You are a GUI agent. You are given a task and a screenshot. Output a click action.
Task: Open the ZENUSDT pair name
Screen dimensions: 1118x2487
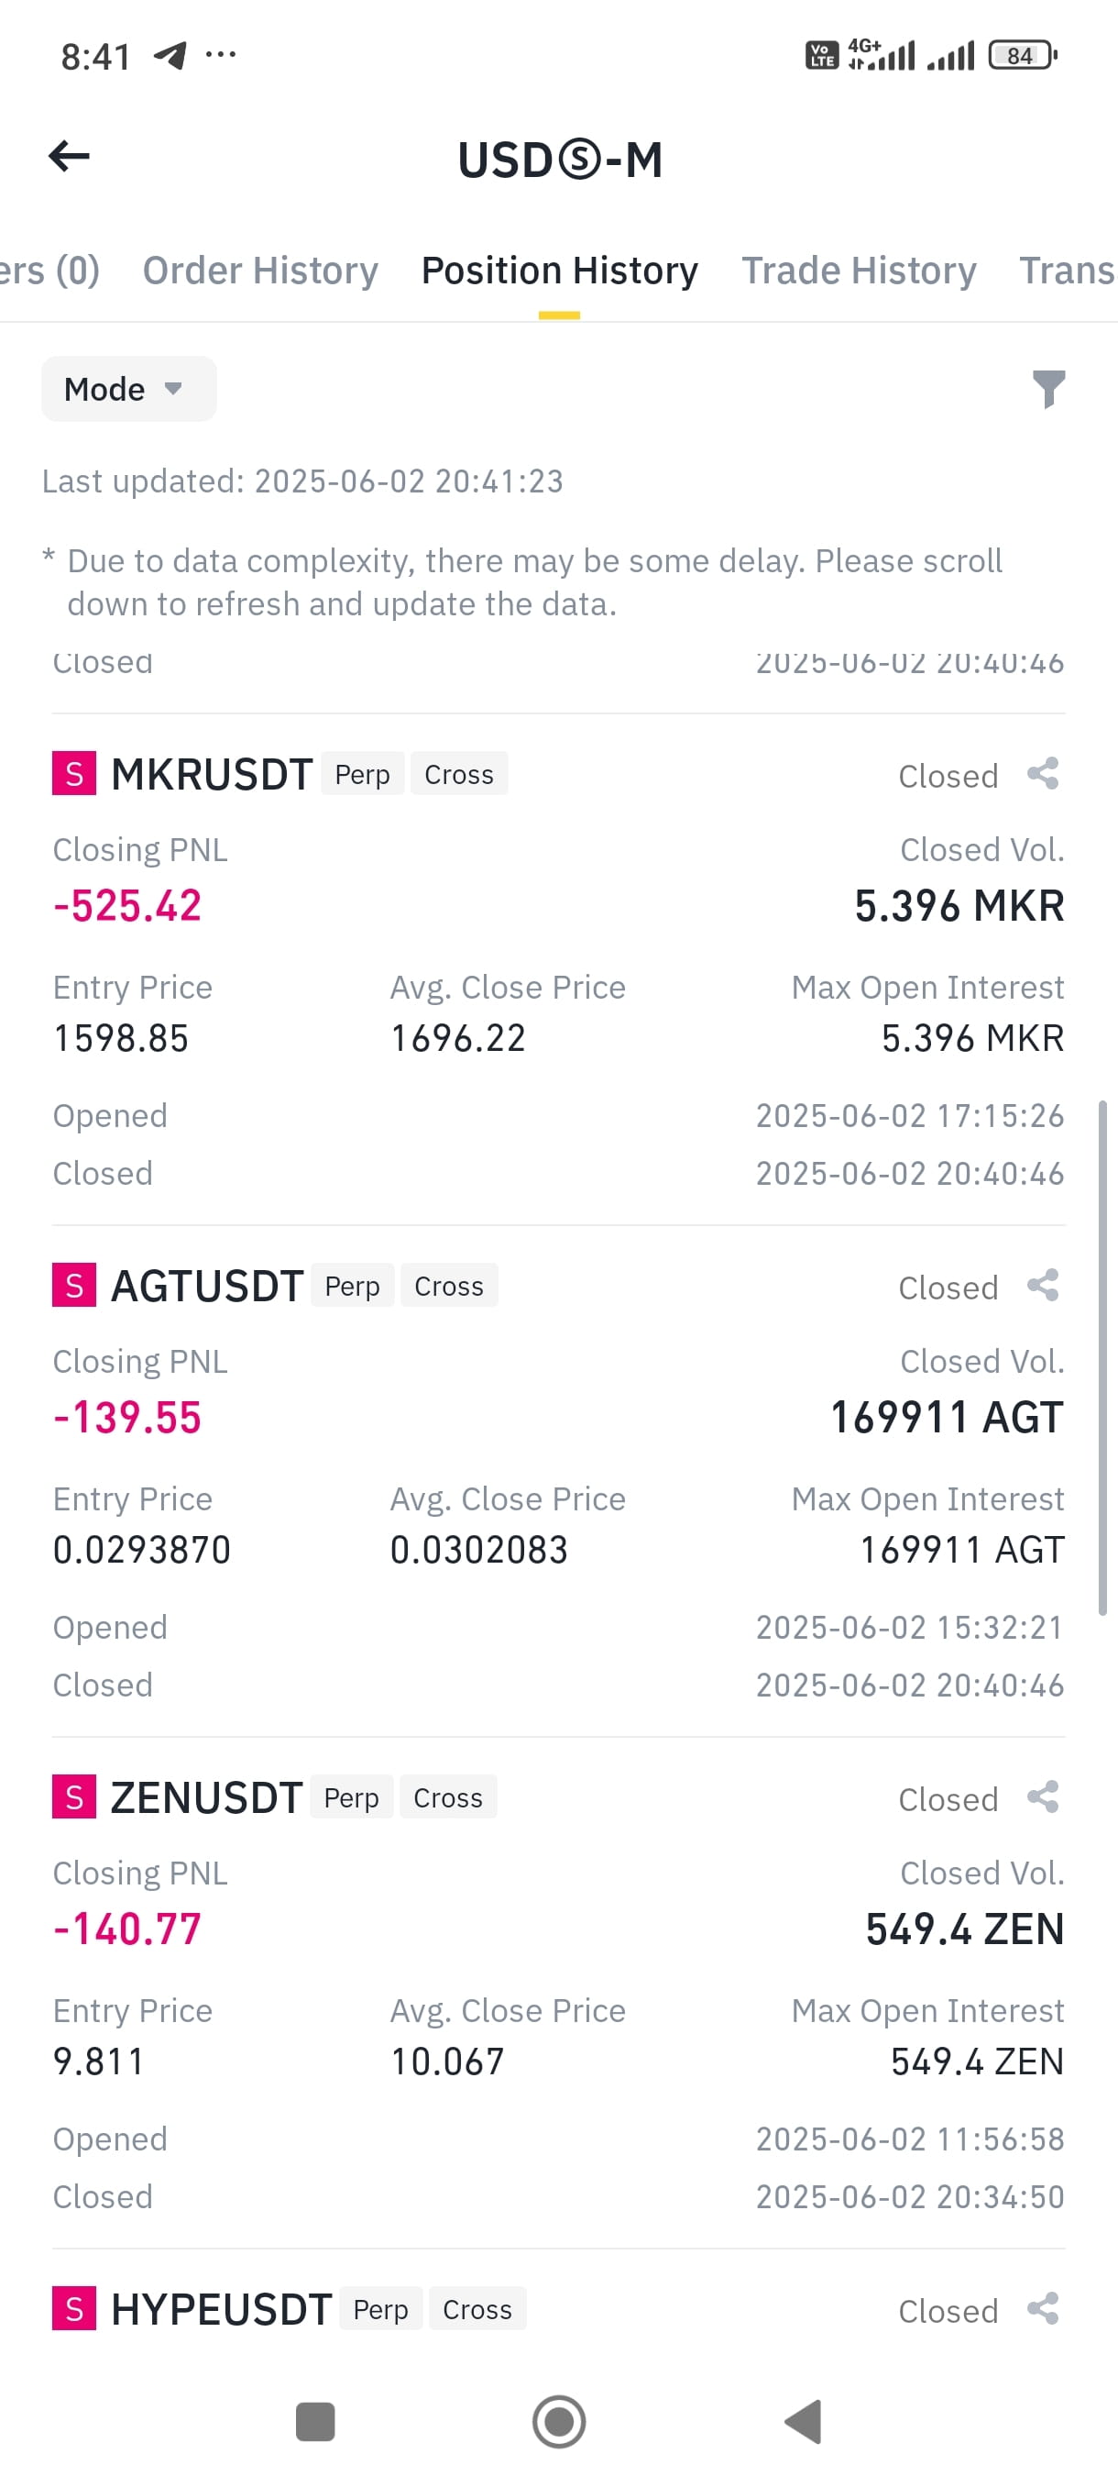click(206, 1797)
